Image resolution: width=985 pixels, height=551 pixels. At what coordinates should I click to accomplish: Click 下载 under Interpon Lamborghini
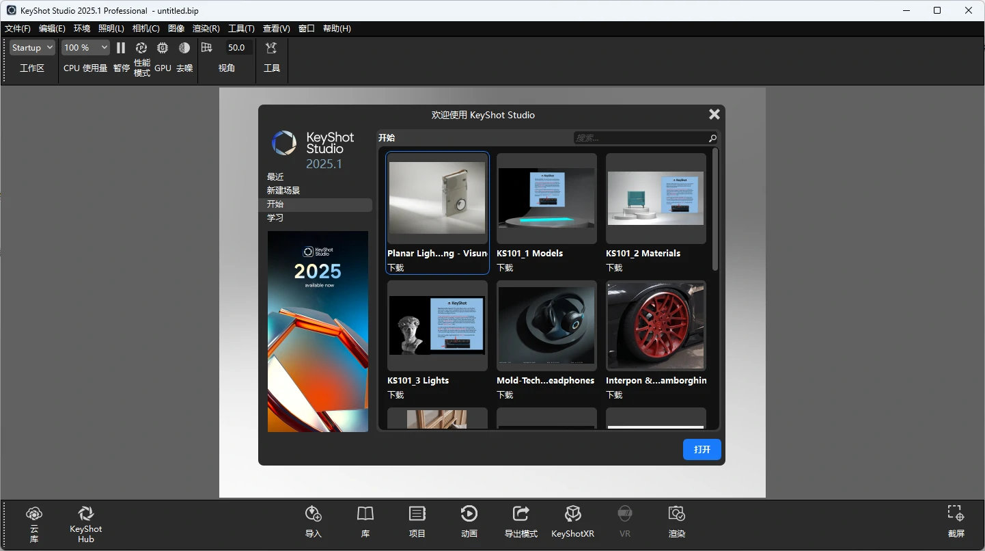[x=614, y=395]
